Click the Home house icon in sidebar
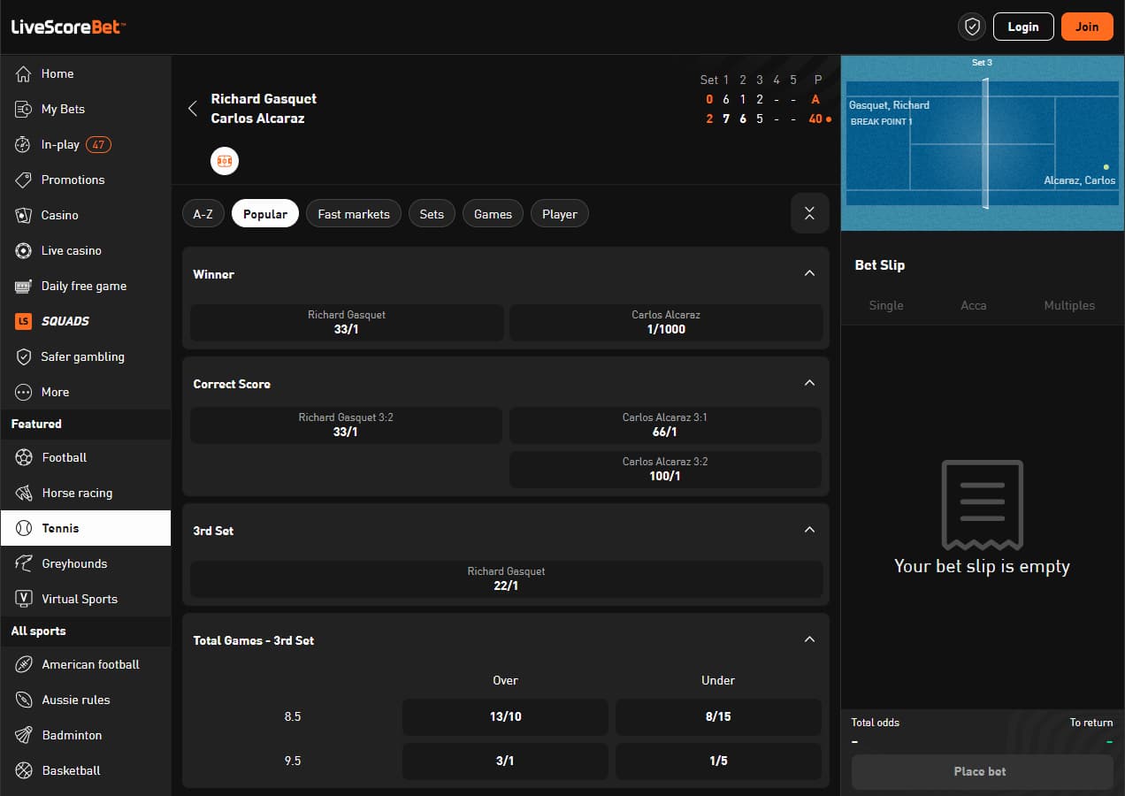1125x796 pixels. coord(24,73)
